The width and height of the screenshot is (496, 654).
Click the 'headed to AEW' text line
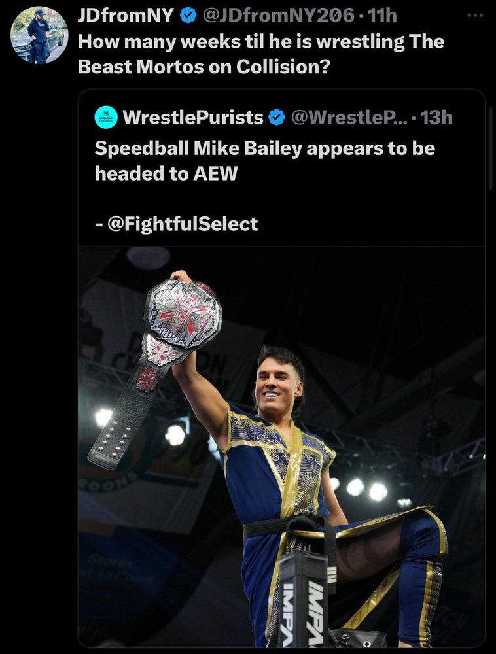[166, 173]
